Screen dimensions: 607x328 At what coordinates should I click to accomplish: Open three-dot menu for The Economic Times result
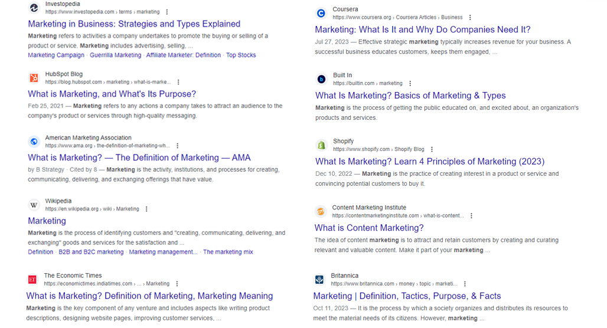(x=177, y=284)
